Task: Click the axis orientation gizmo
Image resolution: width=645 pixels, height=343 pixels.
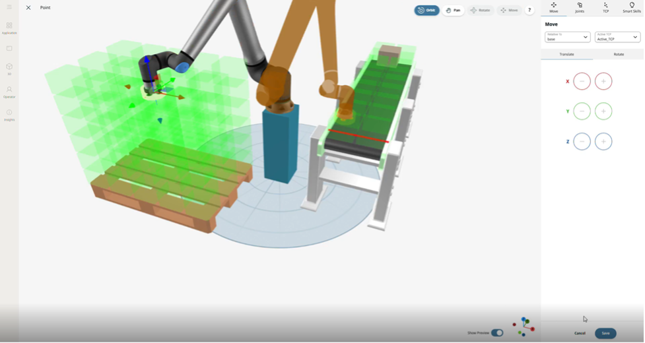Action: (x=524, y=325)
